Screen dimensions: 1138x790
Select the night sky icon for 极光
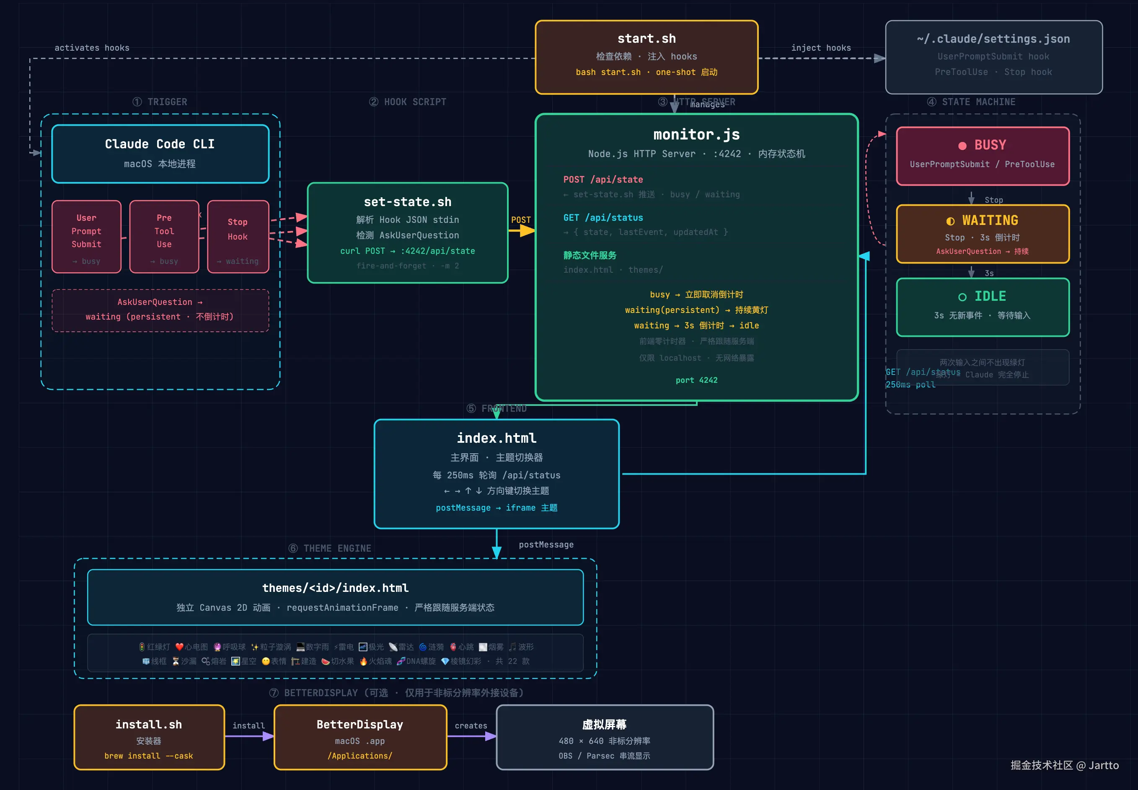click(363, 647)
